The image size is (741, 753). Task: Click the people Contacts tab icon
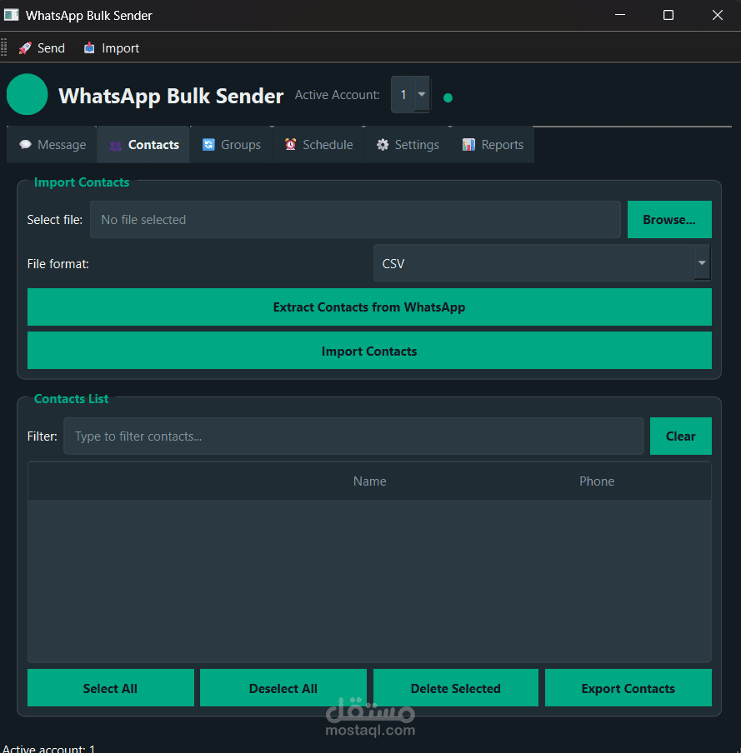click(x=115, y=146)
